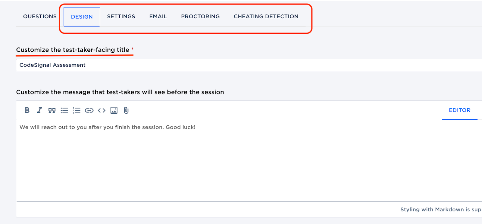Insert a block quote in the message
The height and width of the screenshot is (224, 482).
click(x=52, y=110)
